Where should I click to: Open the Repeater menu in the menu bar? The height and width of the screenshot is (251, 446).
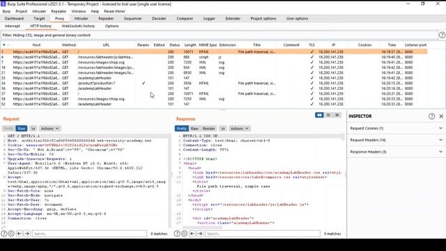[x=59, y=11]
